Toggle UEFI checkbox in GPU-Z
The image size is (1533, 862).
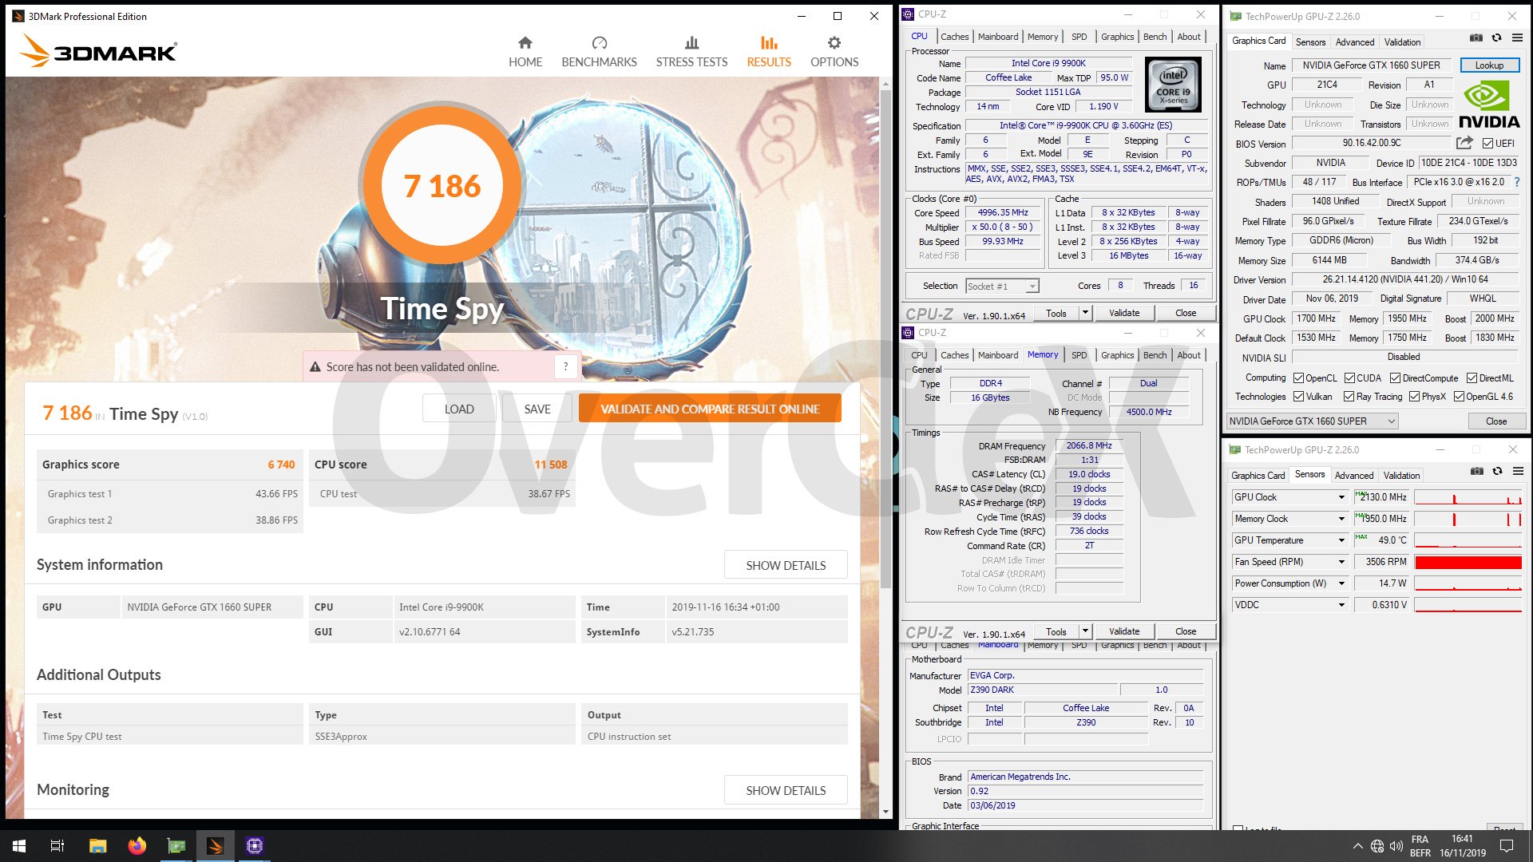[1487, 144]
